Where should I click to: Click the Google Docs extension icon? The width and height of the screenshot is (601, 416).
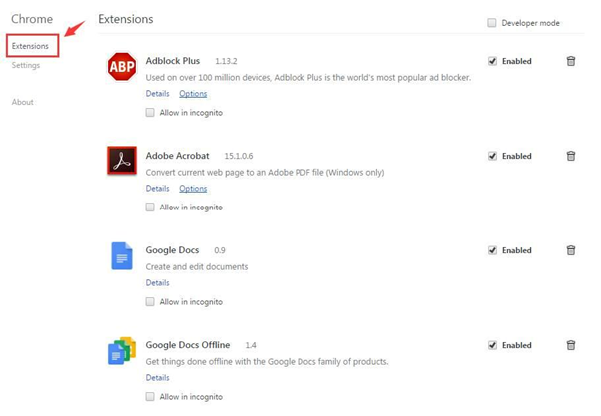coord(121,256)
